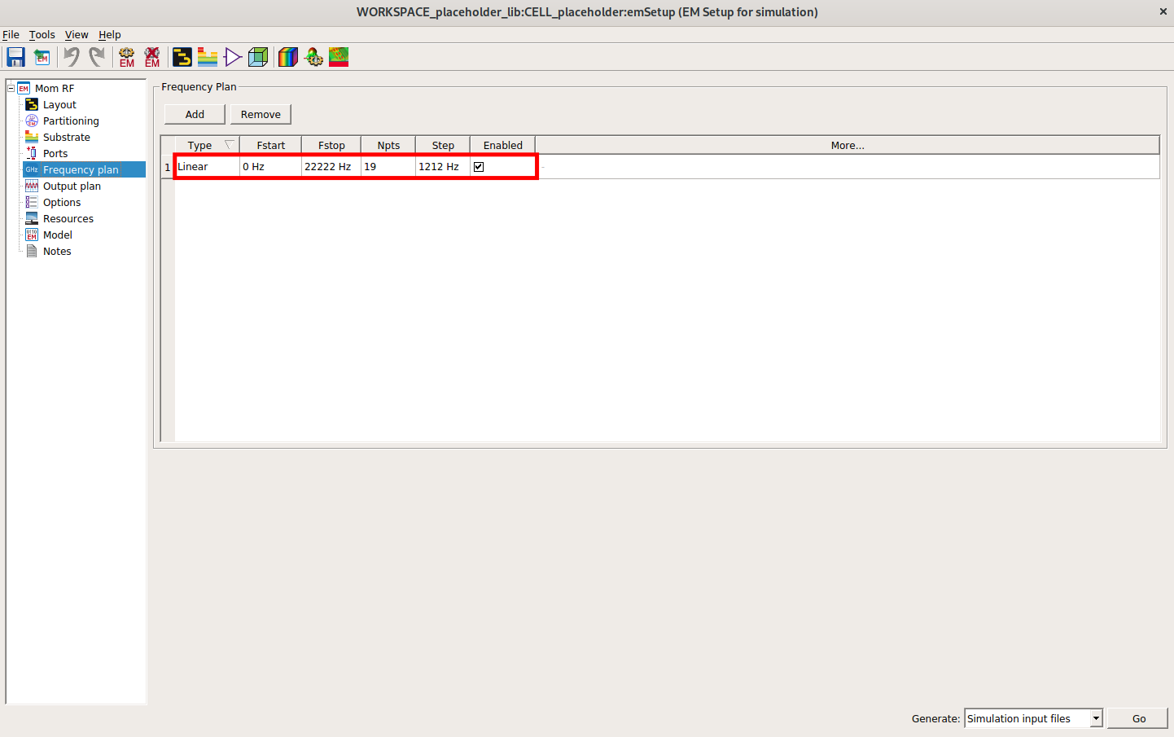
Task: Open layout window via black-yellow toolbar icon
Action: coord(182,57)
